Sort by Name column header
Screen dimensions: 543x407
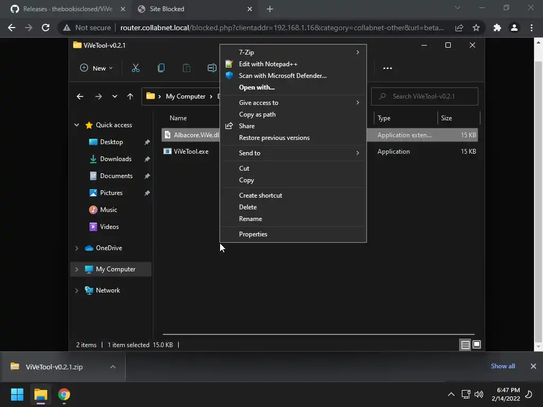tap(178, 118)
